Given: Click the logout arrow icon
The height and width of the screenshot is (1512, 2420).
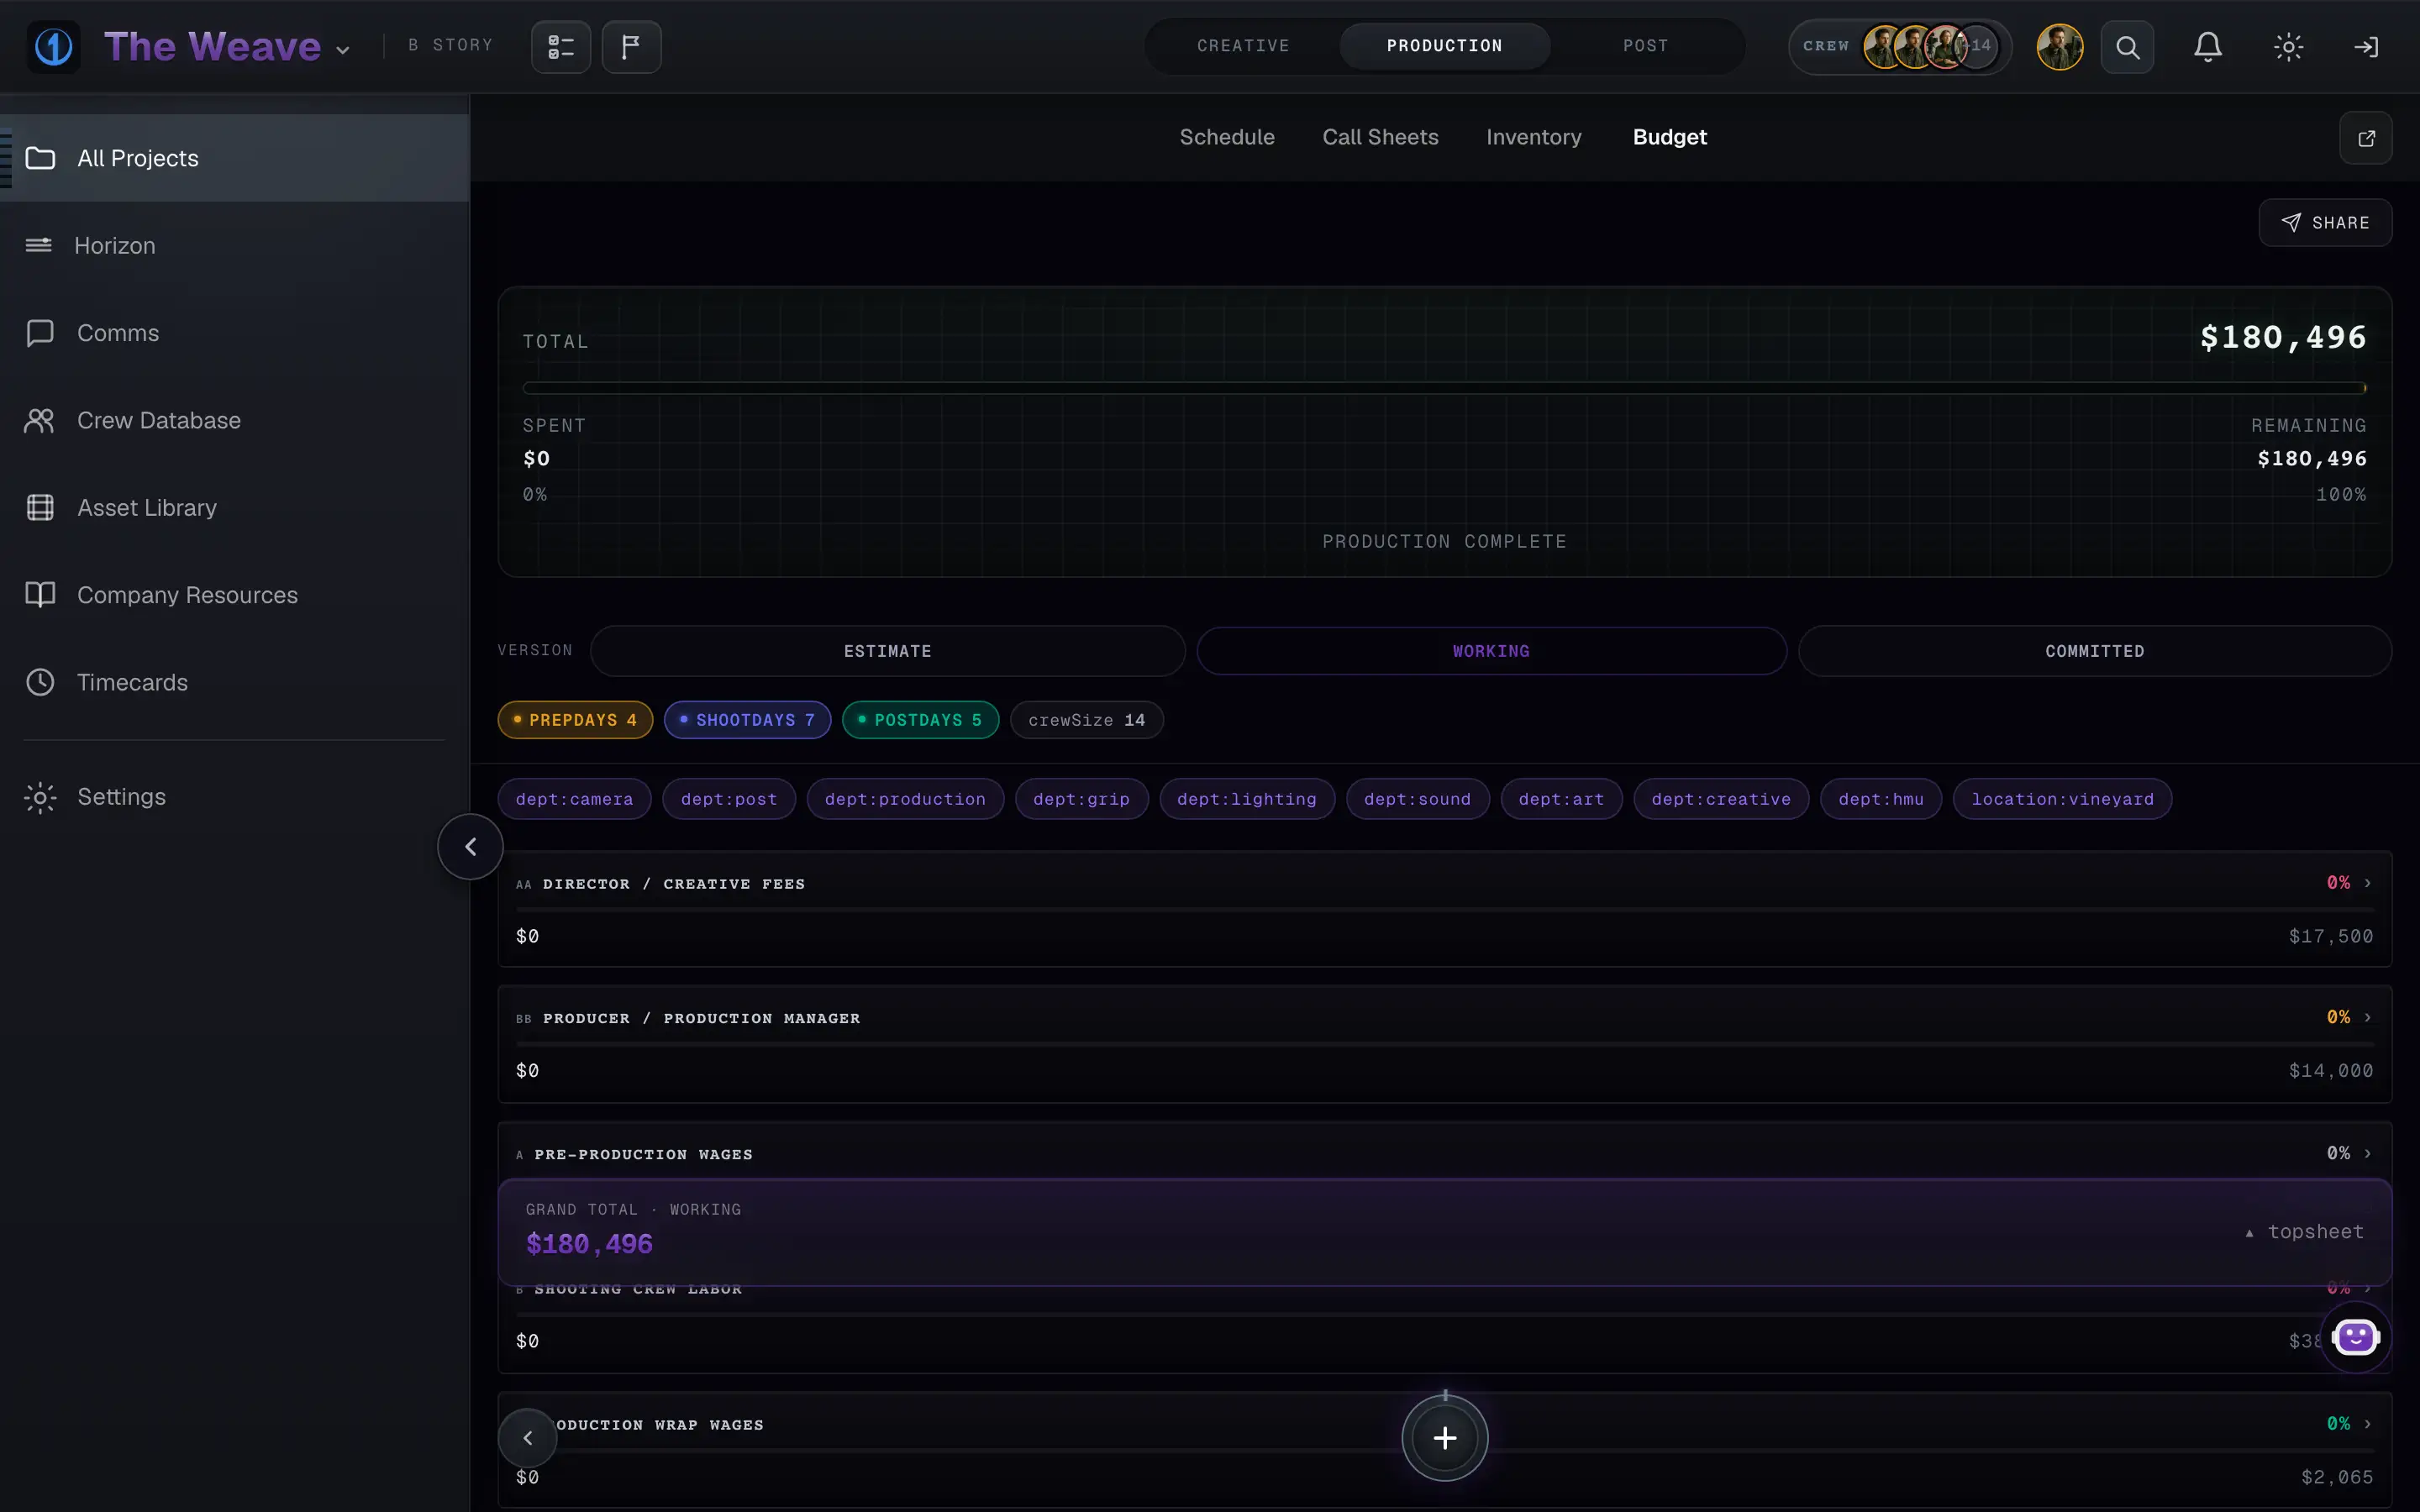Looking at the screenshot, I should (2366, 47).
